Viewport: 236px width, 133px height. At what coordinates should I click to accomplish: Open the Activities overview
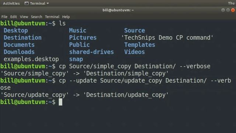pos(11,3)
